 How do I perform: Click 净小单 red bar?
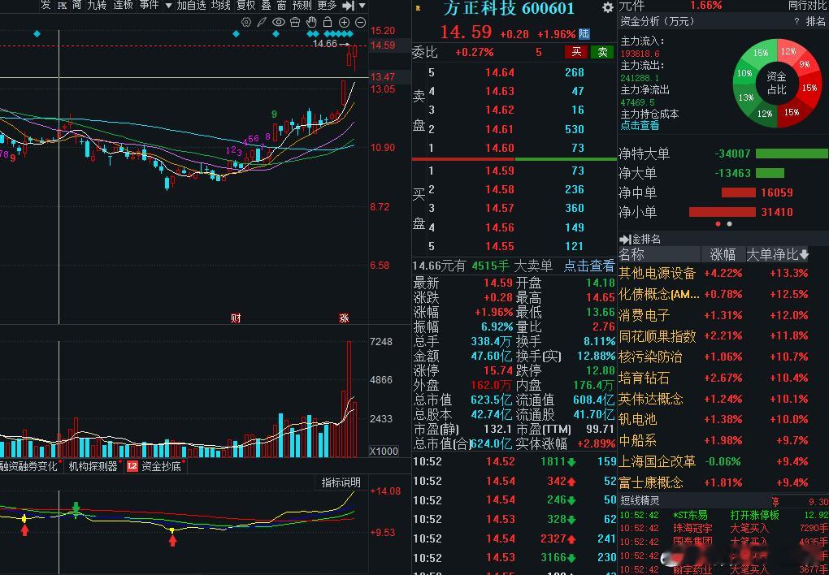pos(723,212)
